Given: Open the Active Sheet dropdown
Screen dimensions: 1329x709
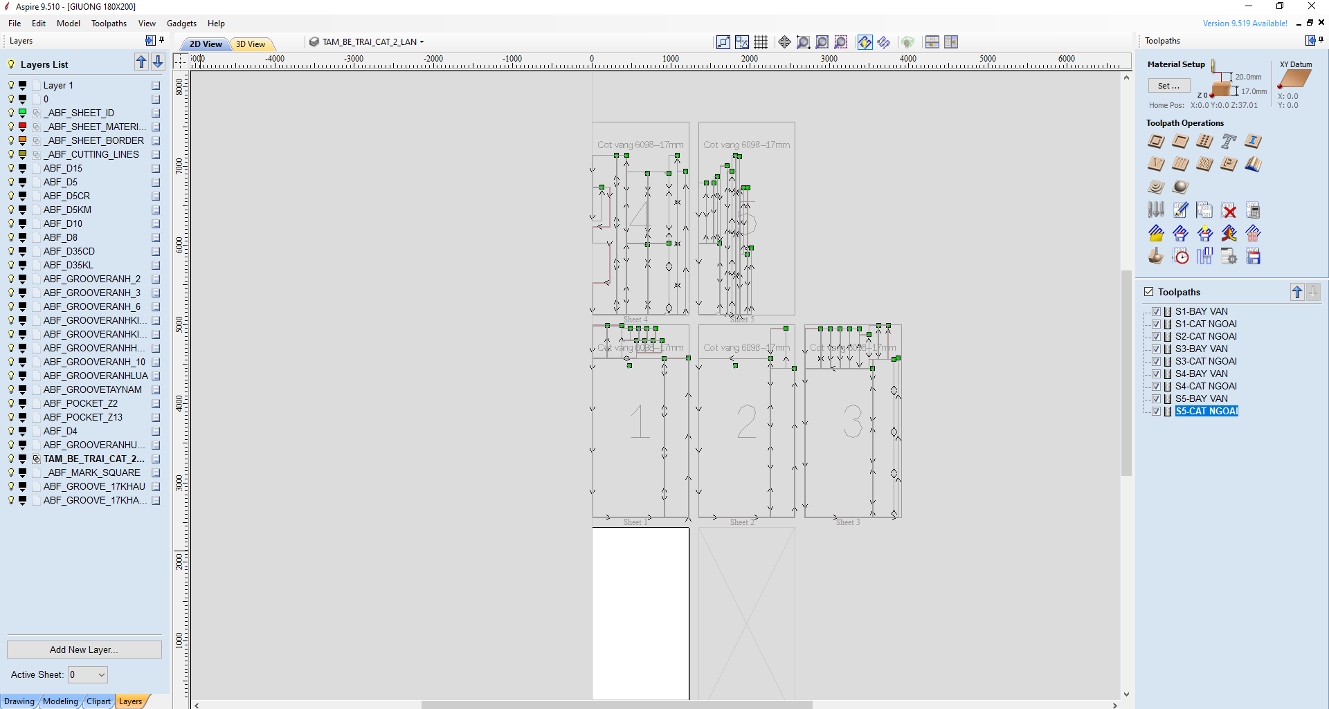Looking at the screenshot, I should pos(88,674).
